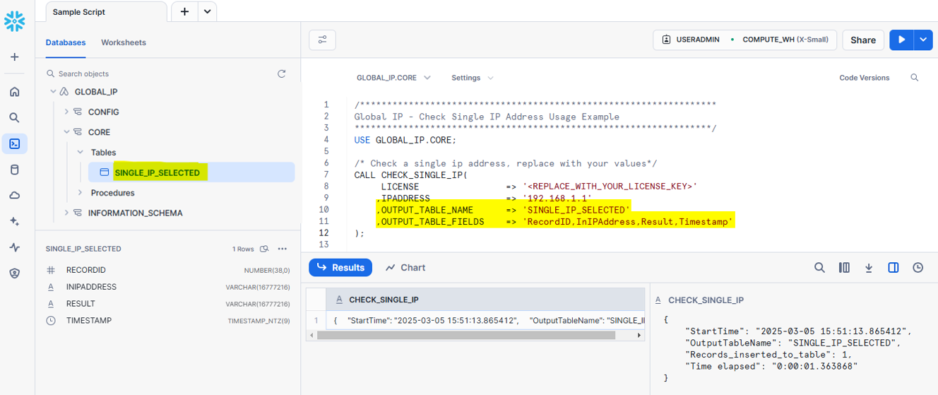
Task: Click the Search objects field
Action: [x=159, y=73]
